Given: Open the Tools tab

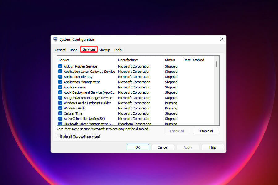Looking at the screenshot, I should coord(118,50).
